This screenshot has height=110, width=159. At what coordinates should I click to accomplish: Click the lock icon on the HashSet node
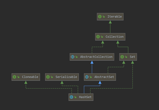click(75, 97)
